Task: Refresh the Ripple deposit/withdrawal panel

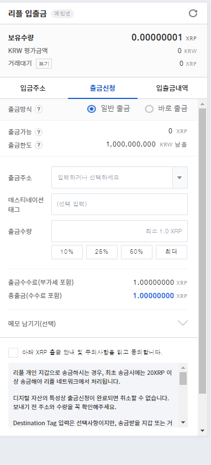Action: pyautogui.click(x=193, y=13)
